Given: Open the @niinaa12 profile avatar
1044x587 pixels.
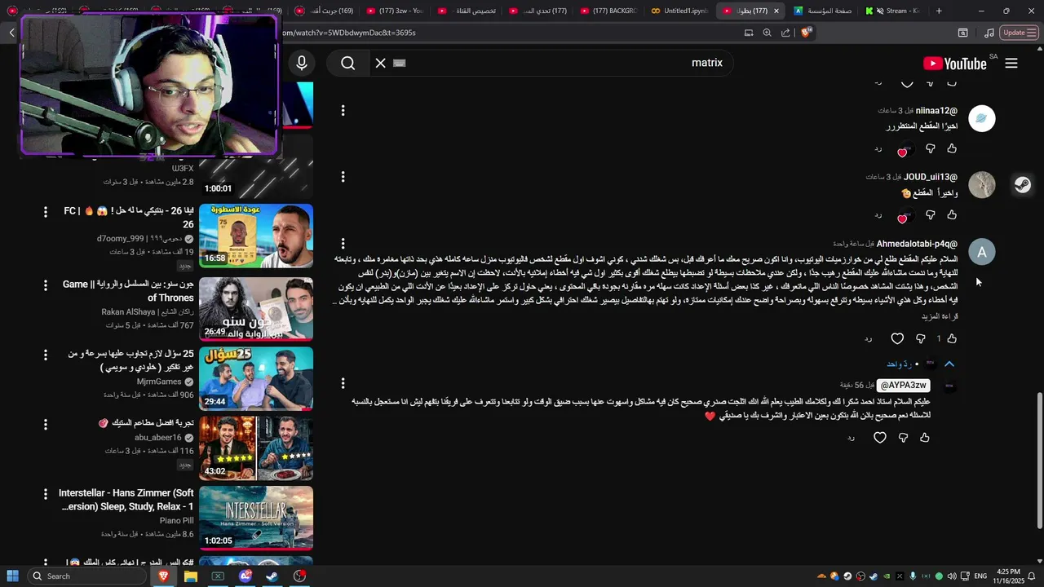Looking at the screenshot, I should [x=981, y=119].
